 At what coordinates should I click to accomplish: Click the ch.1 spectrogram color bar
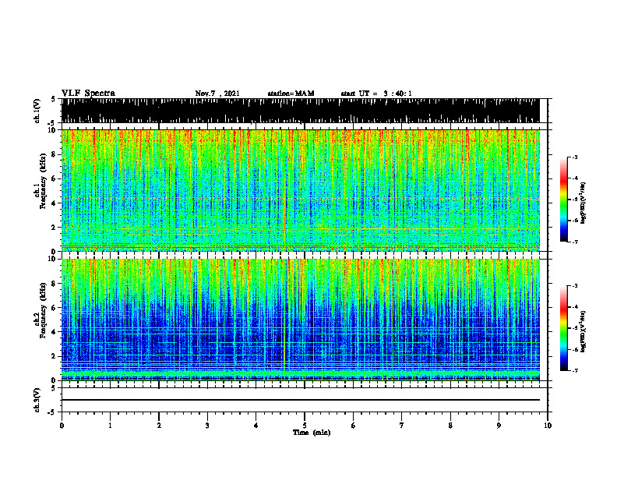point(563,200)
